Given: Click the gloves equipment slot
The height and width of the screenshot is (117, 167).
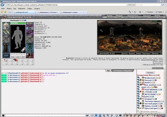Looking at the screenshot, I should 6,32.
